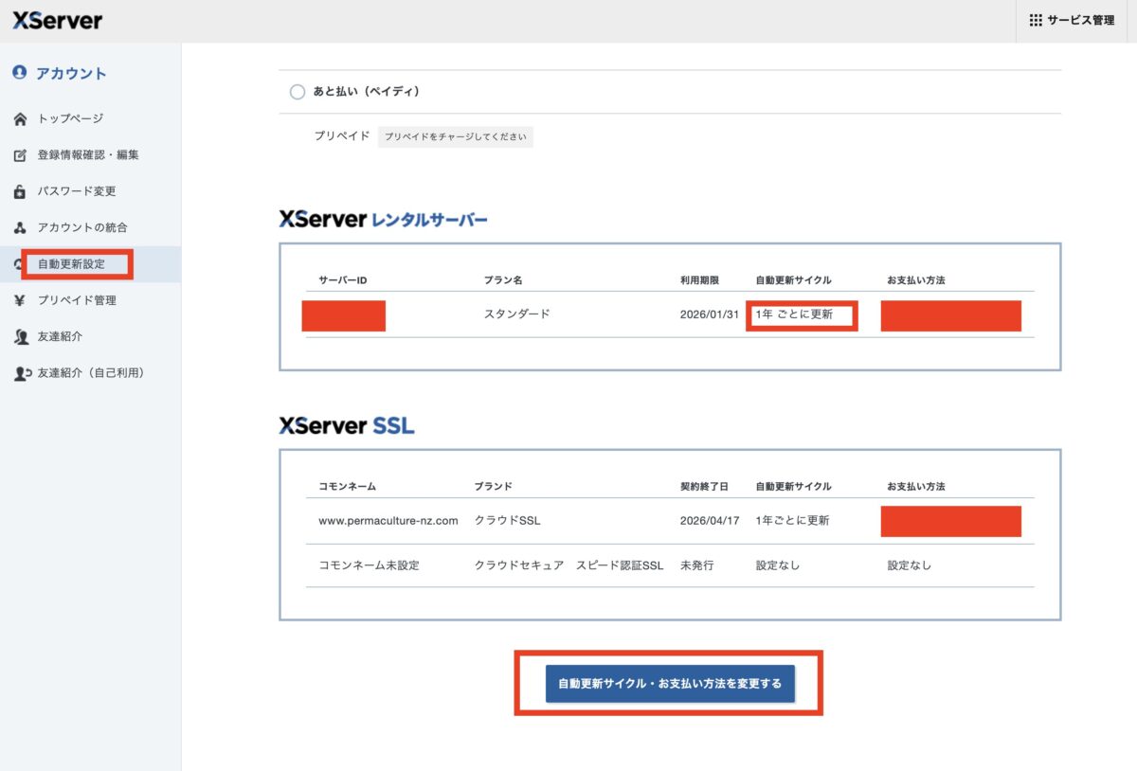Click the people icon beside 友達紹介
1137x771 pixels.
tap(21, 337)
